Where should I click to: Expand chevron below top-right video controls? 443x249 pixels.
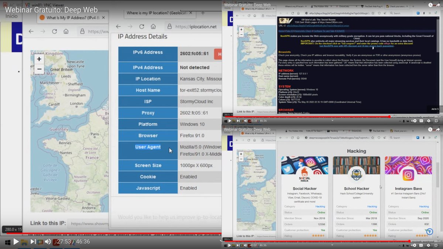[x=332, y=120]
